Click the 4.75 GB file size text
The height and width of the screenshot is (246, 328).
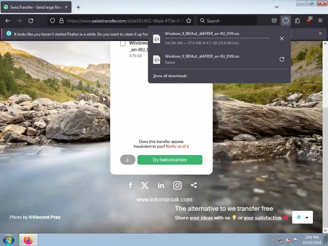(135, 56)
